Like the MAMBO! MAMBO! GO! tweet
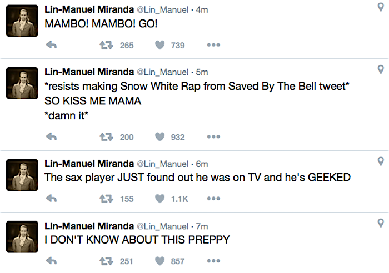 pyautogui.click(x=160, y=46)
